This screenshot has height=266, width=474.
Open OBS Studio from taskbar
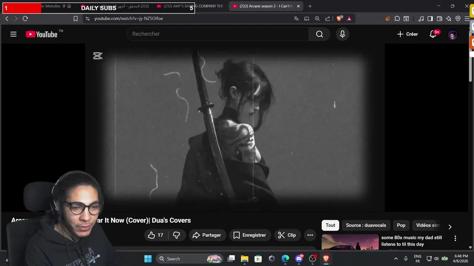click(x=313, y=259)
